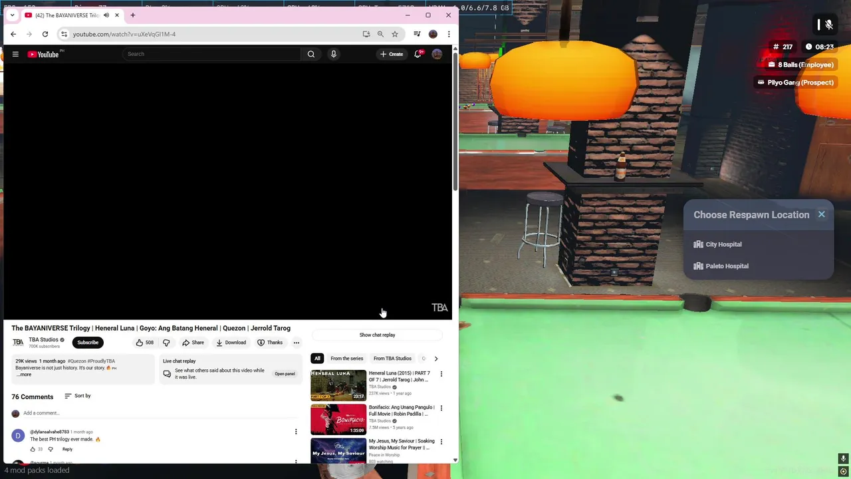
Task: Open Chrome tab search dropdown
Action: (12, 15)
